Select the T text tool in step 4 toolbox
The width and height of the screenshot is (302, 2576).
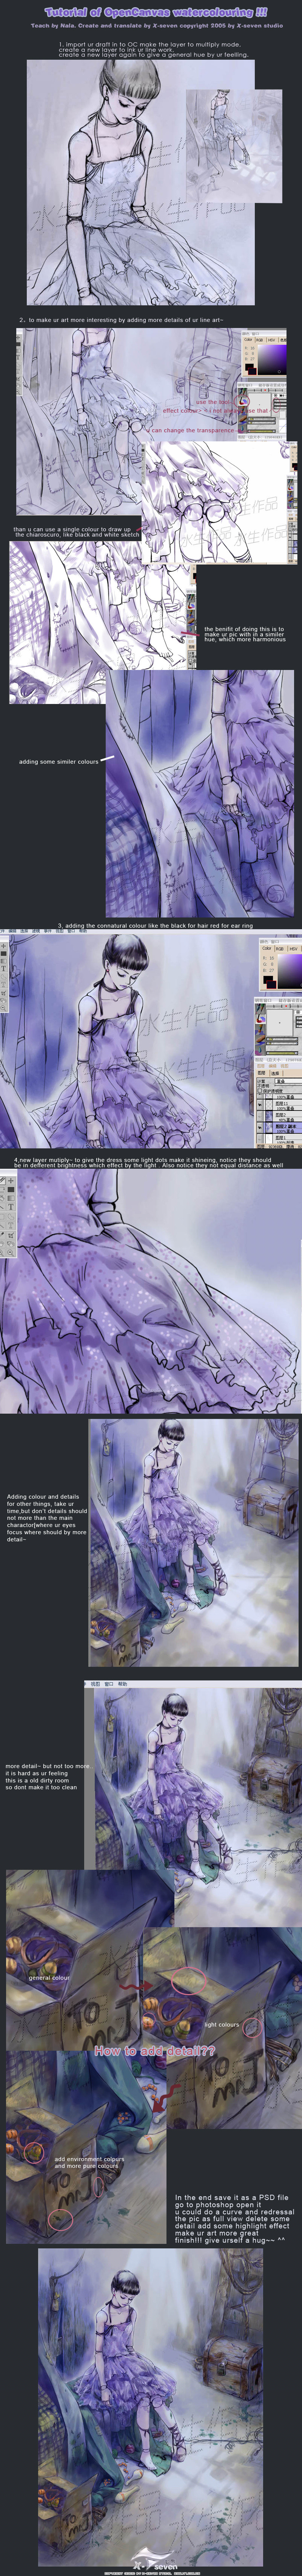(x=11, y=1207)
